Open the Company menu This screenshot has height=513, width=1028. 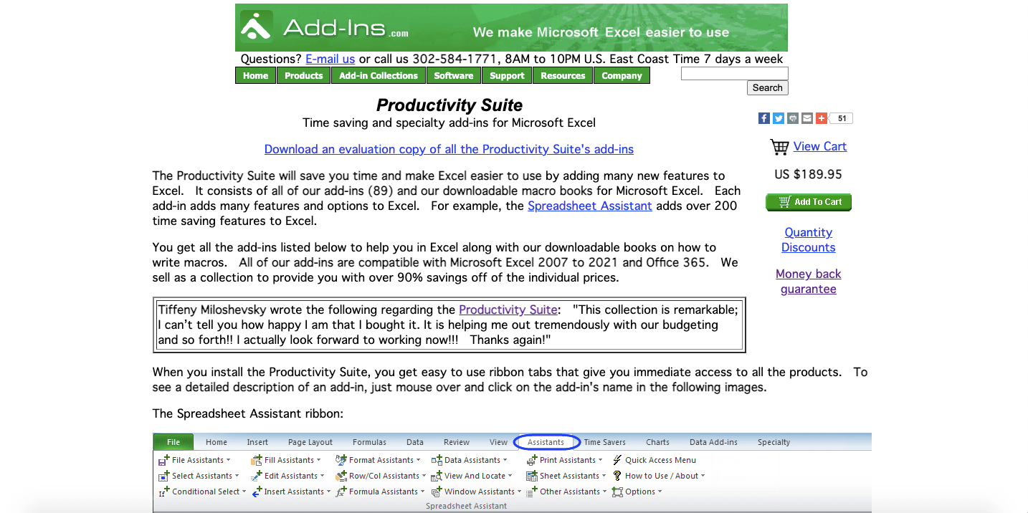point(622,75)
